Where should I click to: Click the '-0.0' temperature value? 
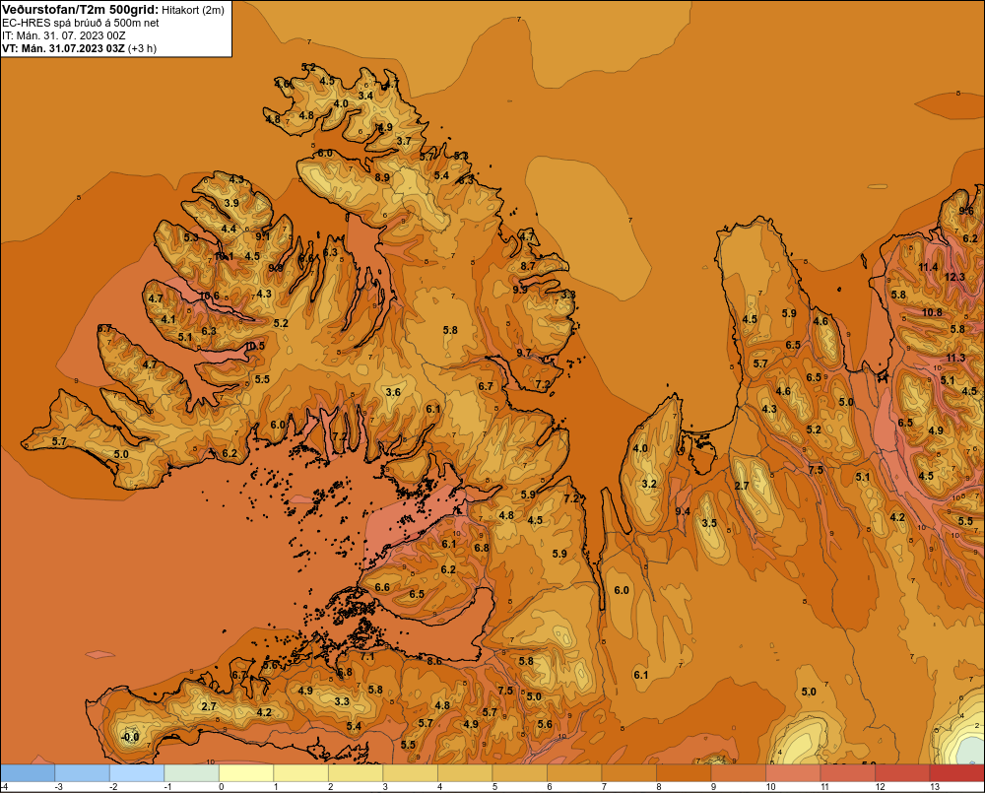[x=130, y=737]
